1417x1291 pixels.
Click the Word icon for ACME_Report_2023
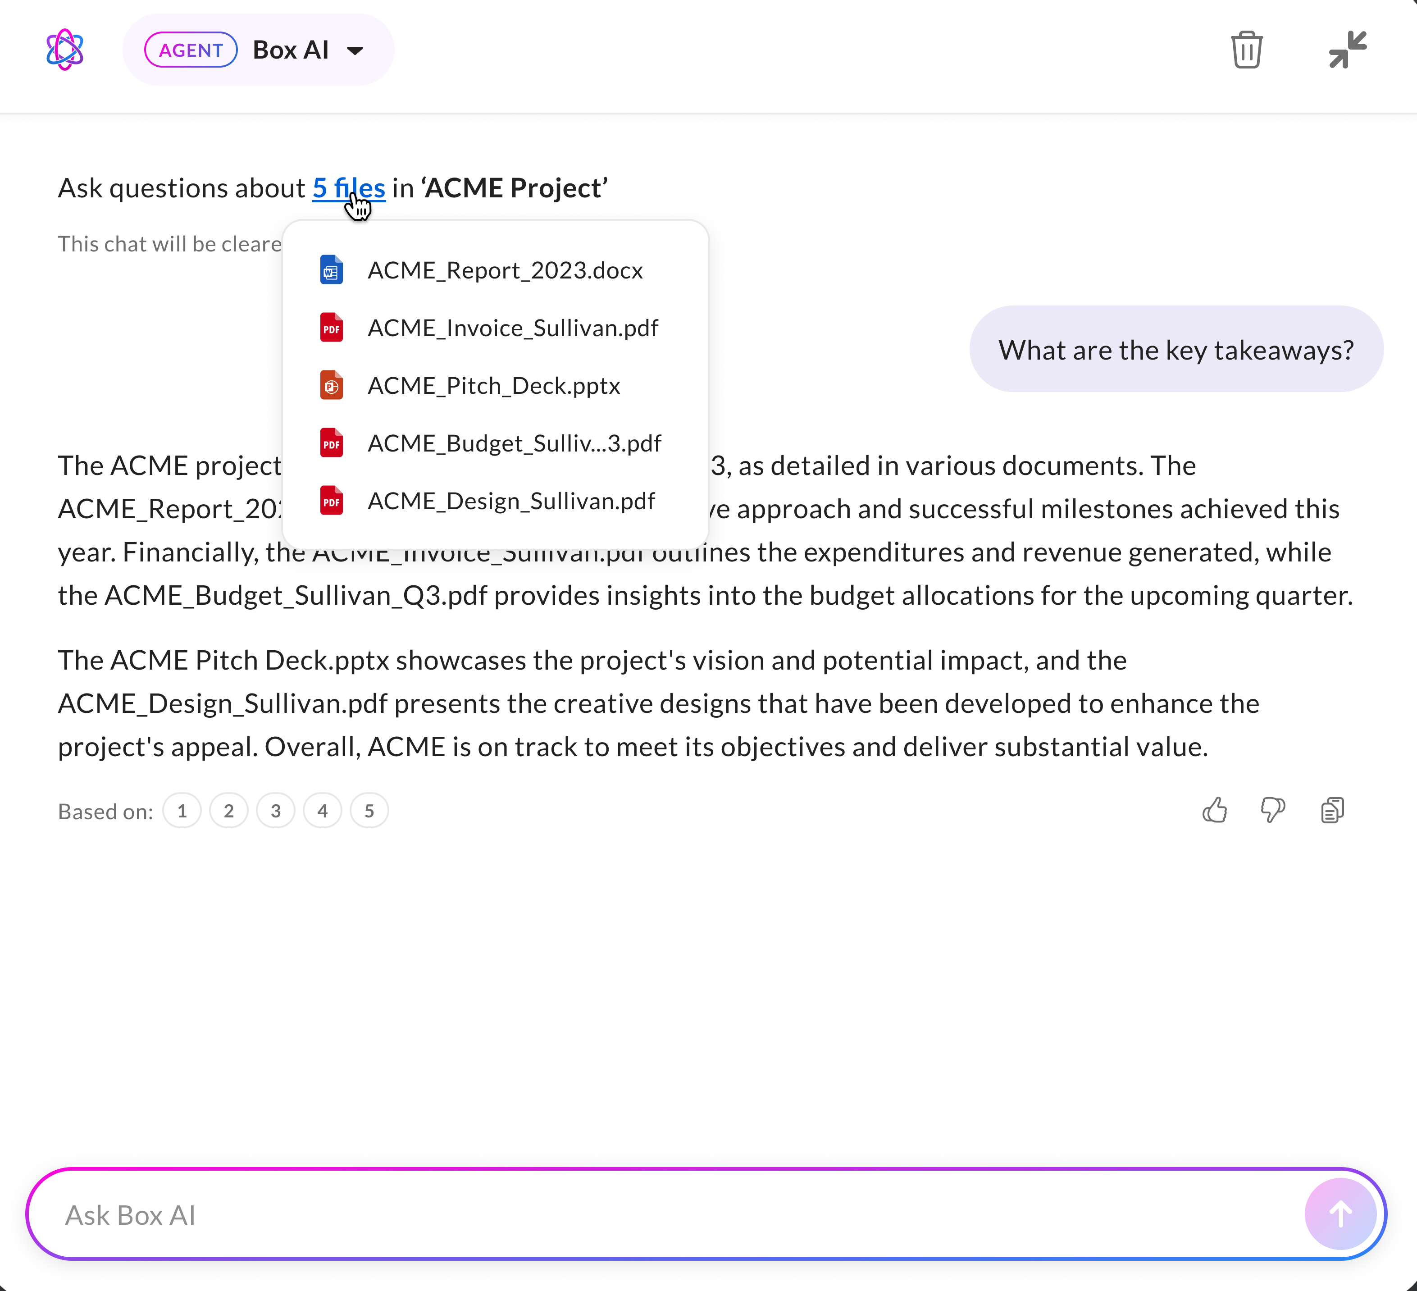[x=331, y=270]
